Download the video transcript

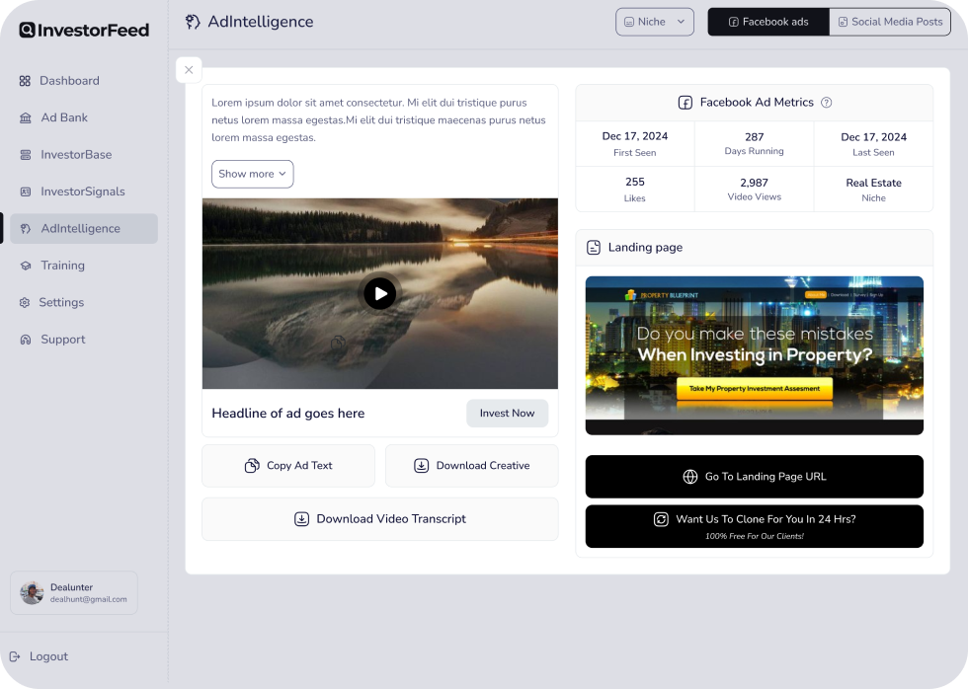pos(379,519)
